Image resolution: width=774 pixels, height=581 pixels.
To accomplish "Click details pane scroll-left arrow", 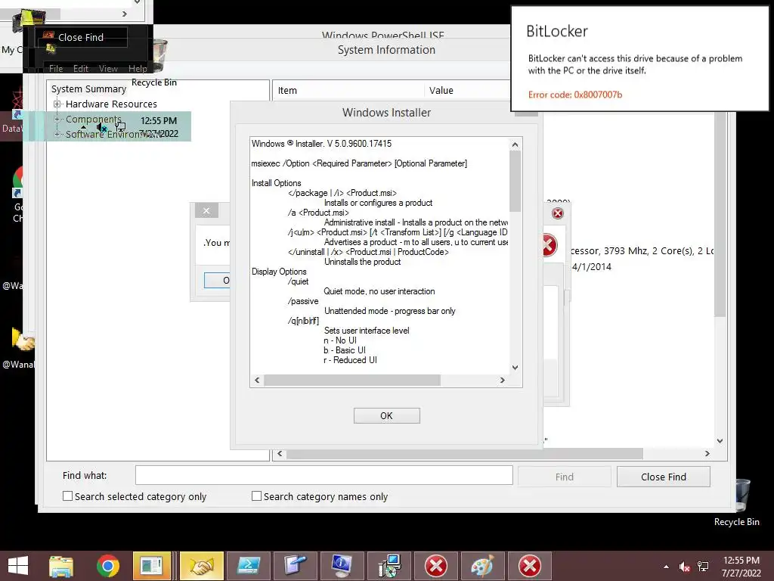I will (x=280, y=454).
